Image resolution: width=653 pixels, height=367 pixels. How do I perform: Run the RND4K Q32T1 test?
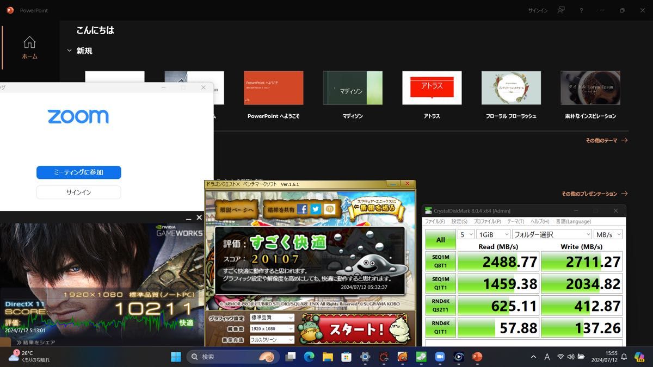click(440, 305)
